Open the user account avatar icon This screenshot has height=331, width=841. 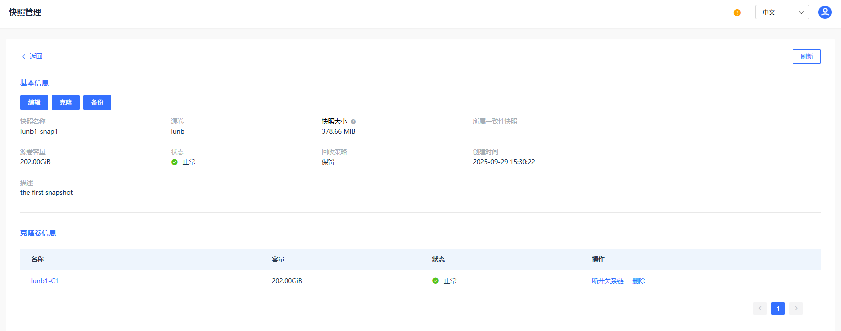click(x=825, y=12)
